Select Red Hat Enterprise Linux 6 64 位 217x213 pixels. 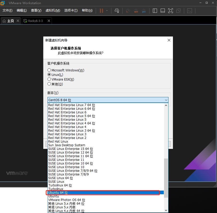pyautogui.click(x=106, y=108)
